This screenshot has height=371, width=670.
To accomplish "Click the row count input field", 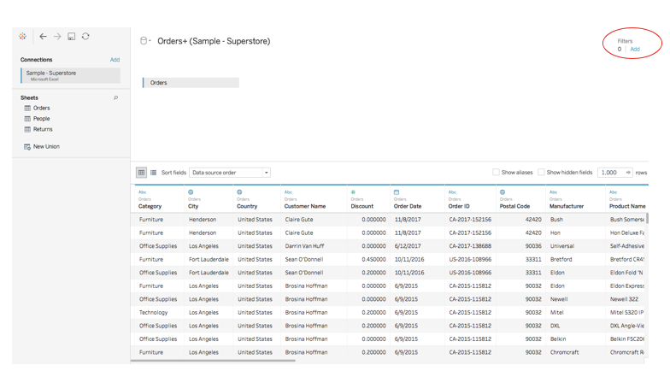I will click(x=610, y=173).
